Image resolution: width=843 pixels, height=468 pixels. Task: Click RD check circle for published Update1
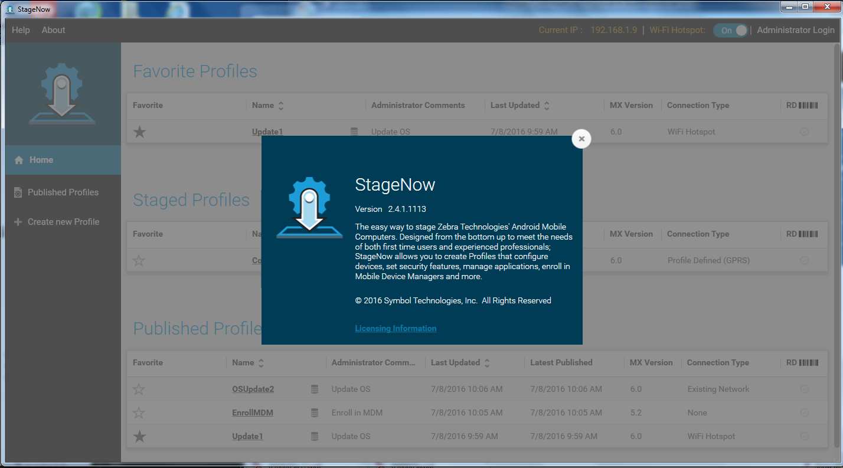coord(804,436)
